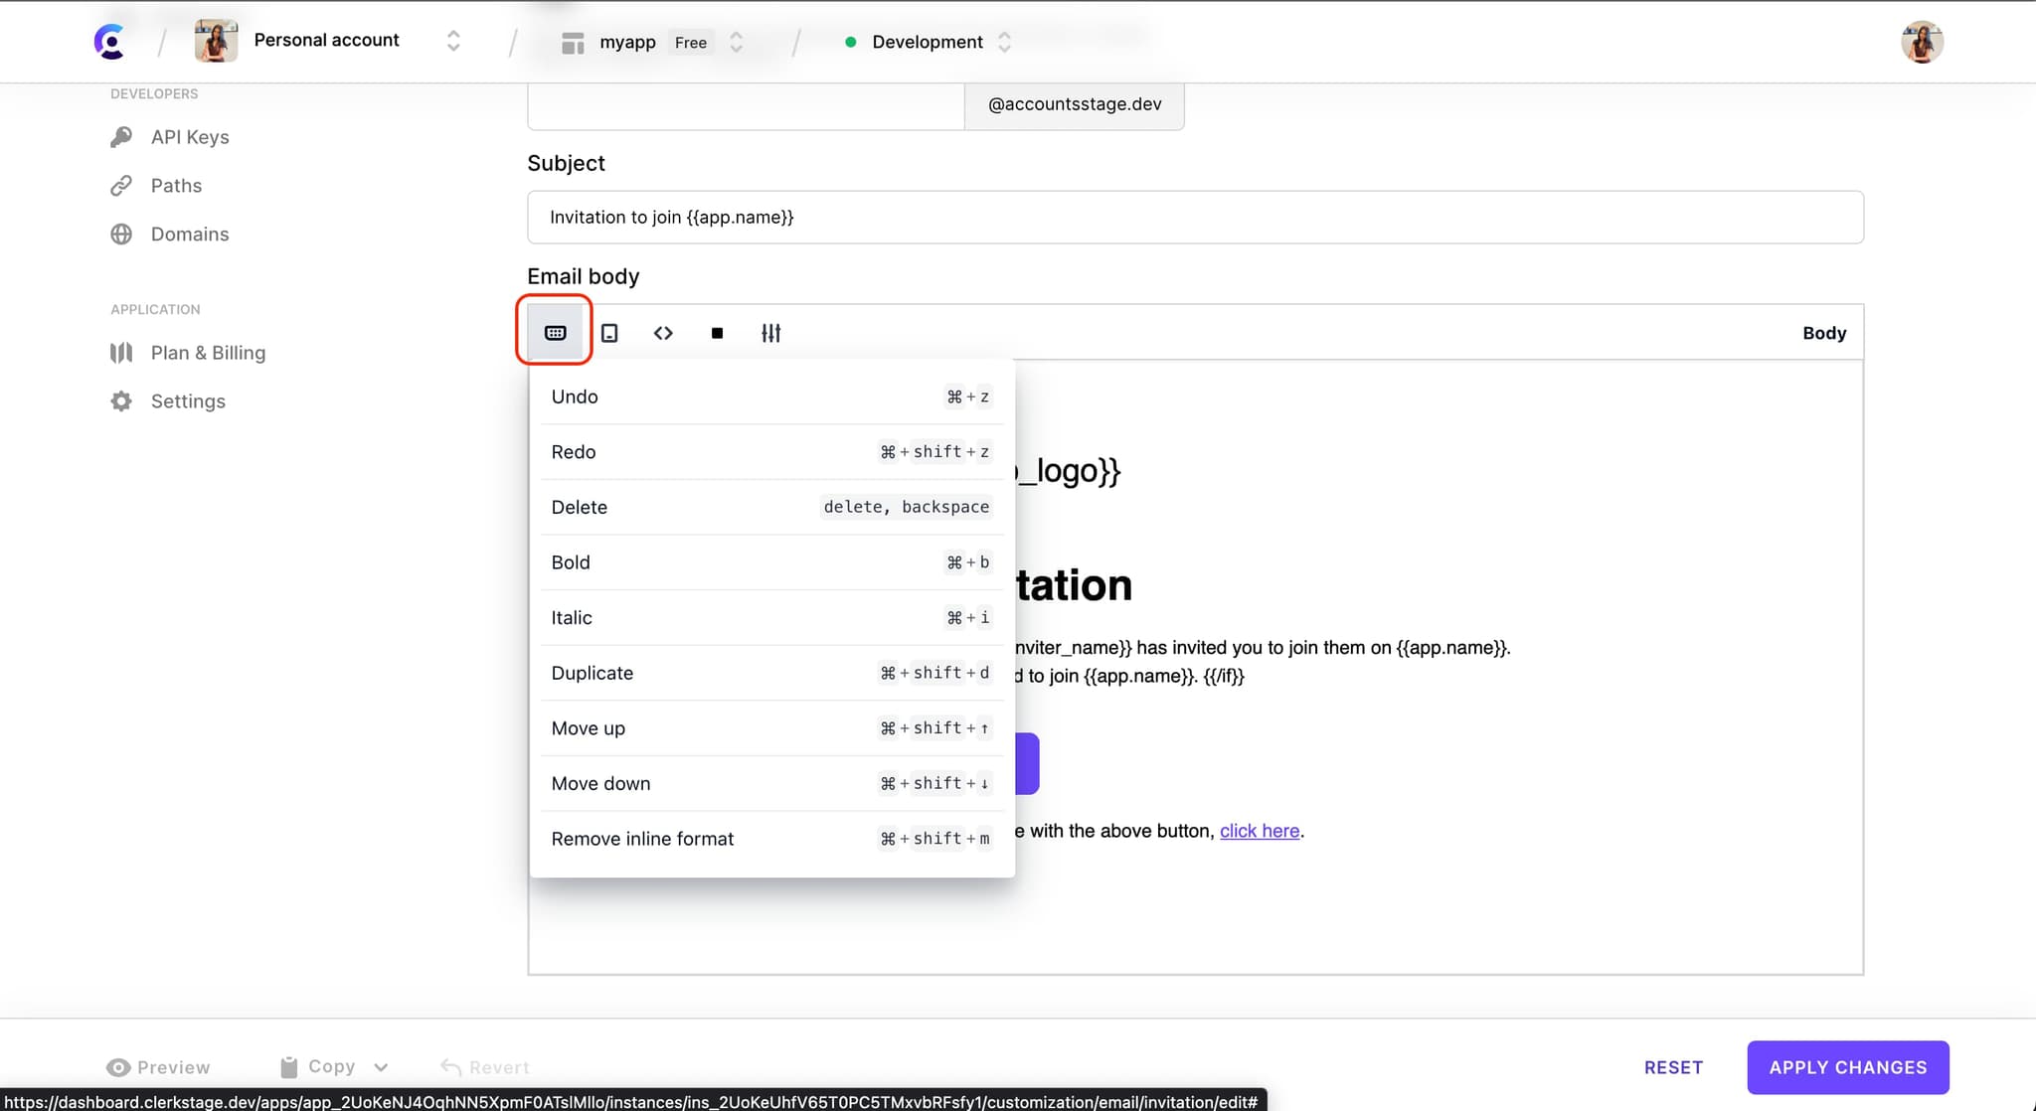
Task: Select Remove inline format menu entry
Action: (x=771, y=839)
